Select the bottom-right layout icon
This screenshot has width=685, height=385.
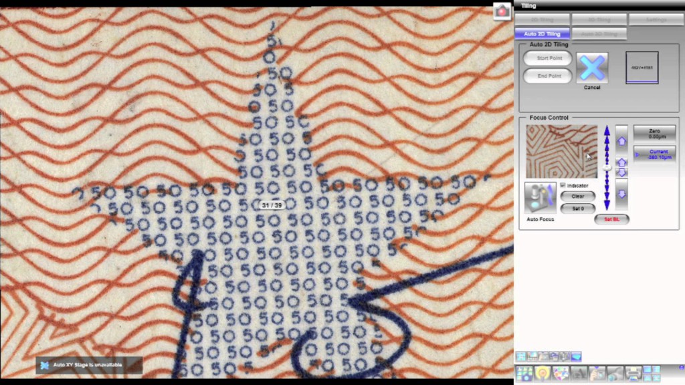pos(656,378)
